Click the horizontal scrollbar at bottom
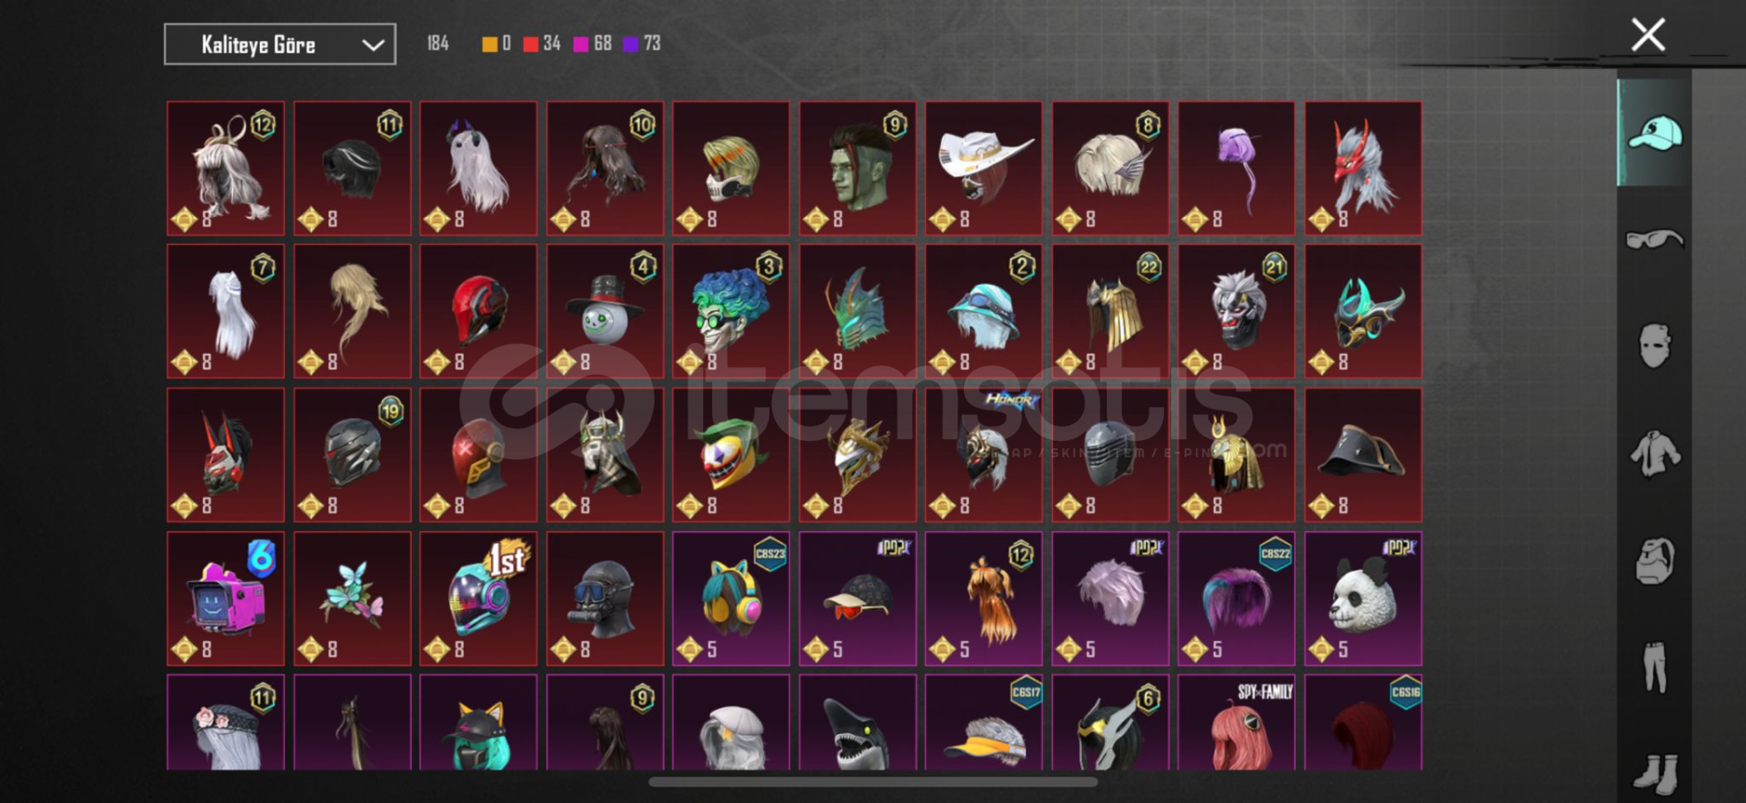 [873, 781]
